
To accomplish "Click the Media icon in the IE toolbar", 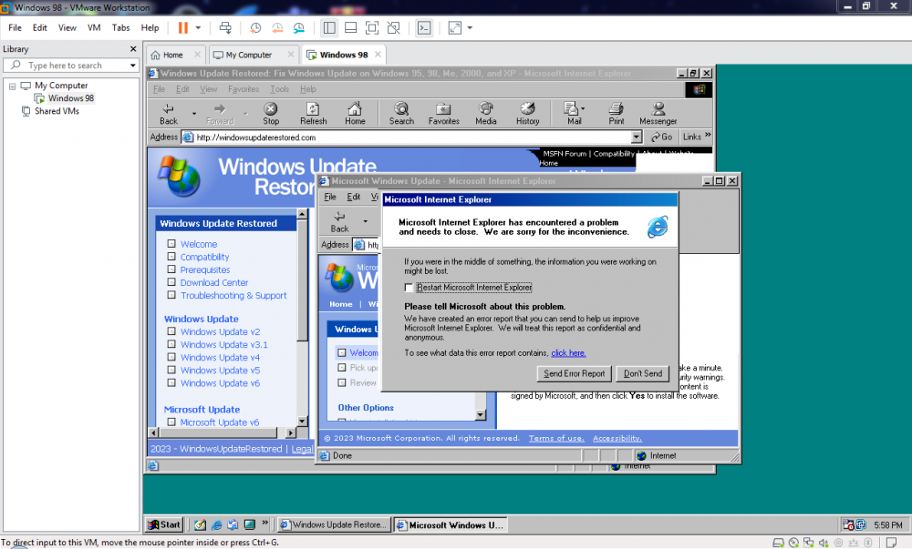I will (x=485, y=113).
